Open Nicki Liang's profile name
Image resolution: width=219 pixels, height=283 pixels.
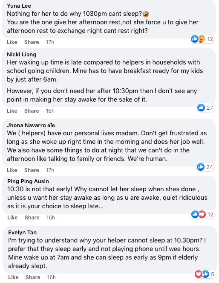pyautogui.click(x=22, y=54)
